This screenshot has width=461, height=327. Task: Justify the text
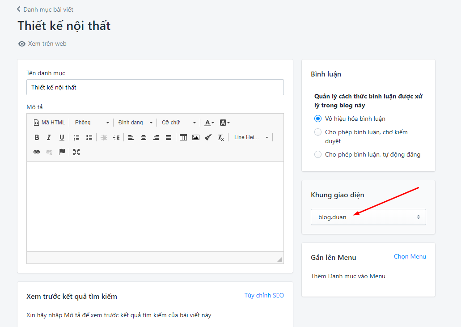click(169, 137)
